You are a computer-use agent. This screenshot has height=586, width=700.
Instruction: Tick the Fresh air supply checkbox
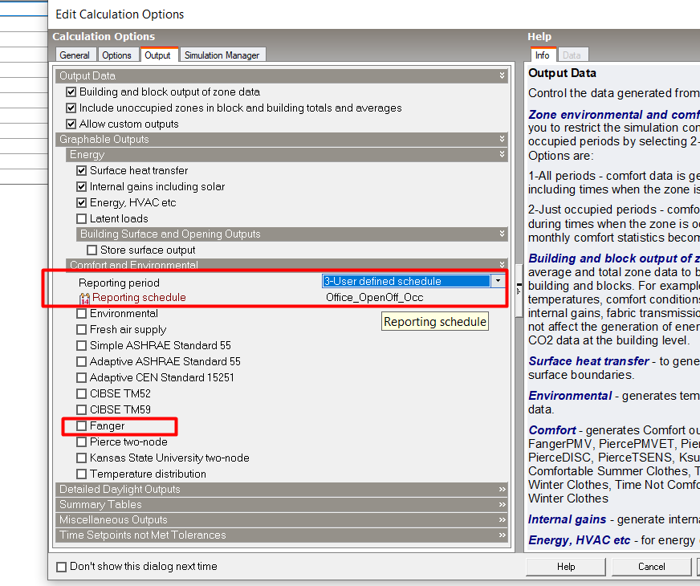(81, 329)
